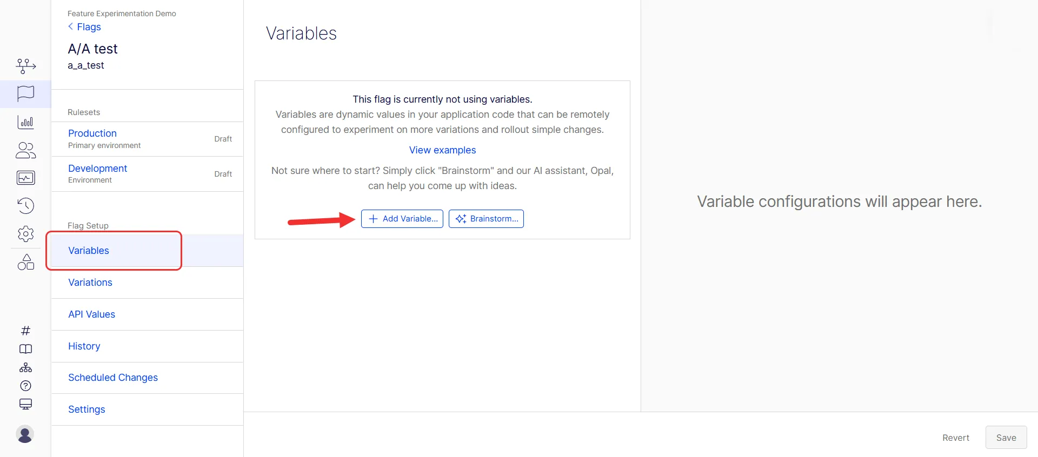
Task: Click the hash symbol icon
Action: pos(25,331)
